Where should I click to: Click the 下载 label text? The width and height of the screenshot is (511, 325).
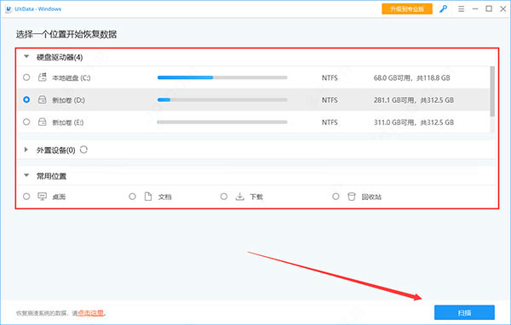[256, 197]
